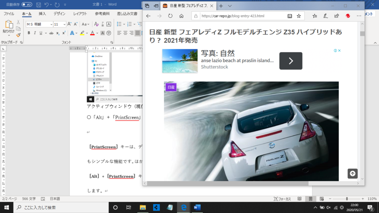379x213 pixels.
Task: Align text left in Word
Action: (x=119, y=33)
